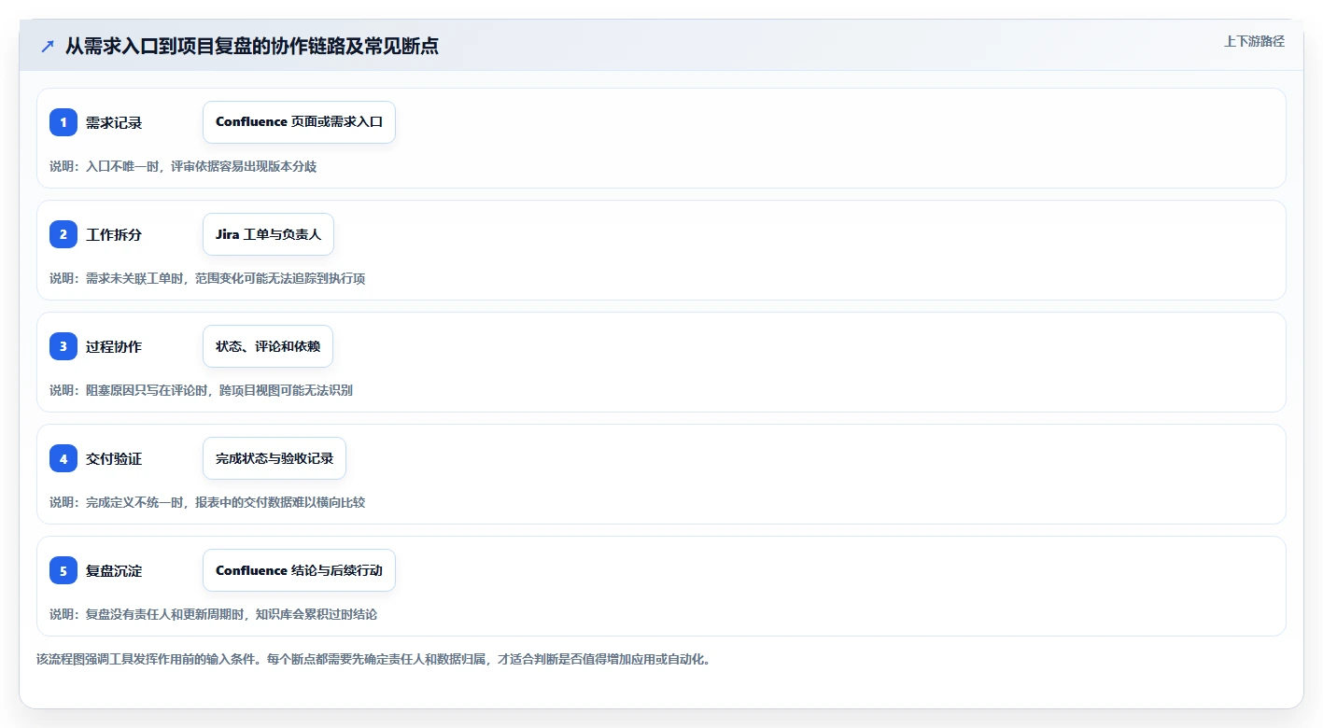The height and width of the screenshot is (728, 1323).
Task: Select the Jira 工单与负责人 chip
Action: click(x=268, y=234)
